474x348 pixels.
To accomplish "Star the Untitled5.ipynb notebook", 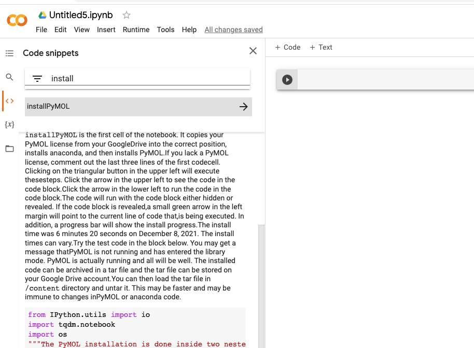I will 127,15.
